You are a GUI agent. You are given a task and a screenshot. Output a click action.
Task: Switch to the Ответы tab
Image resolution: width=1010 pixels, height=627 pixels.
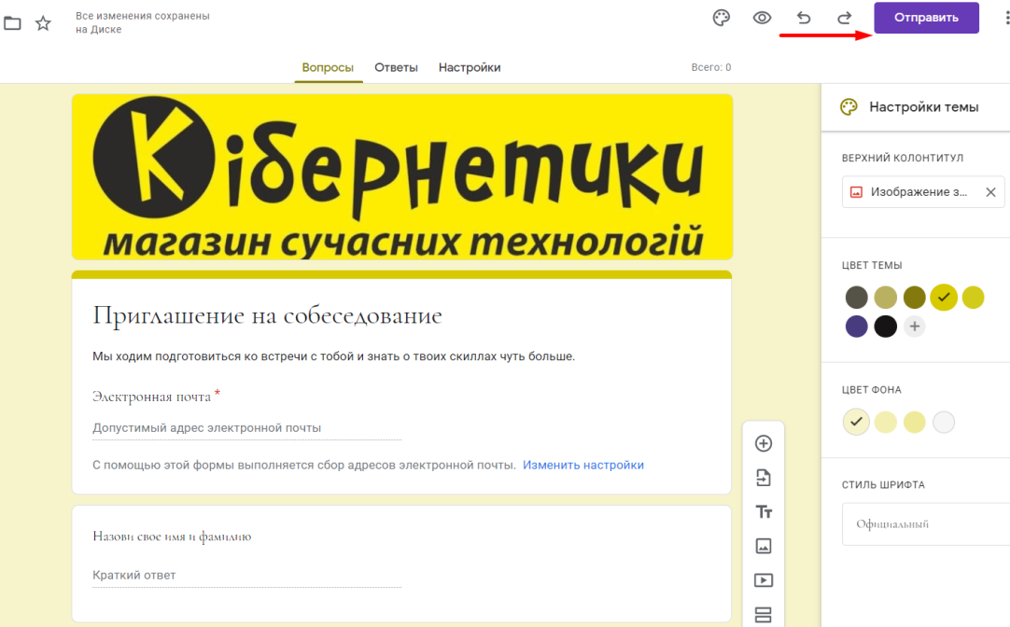396,67
